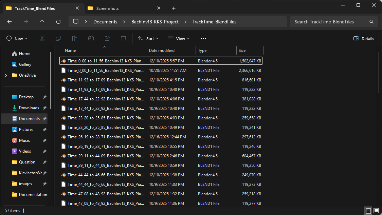Viewport: 382px width, 215px height.
Task: Click the paste icon in the toolbar
Action: pos(74,38)
